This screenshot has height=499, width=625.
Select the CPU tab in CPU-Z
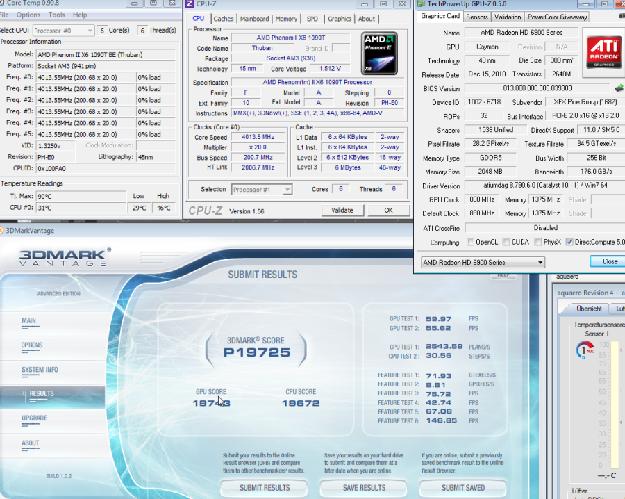click(x=198, y=18)
